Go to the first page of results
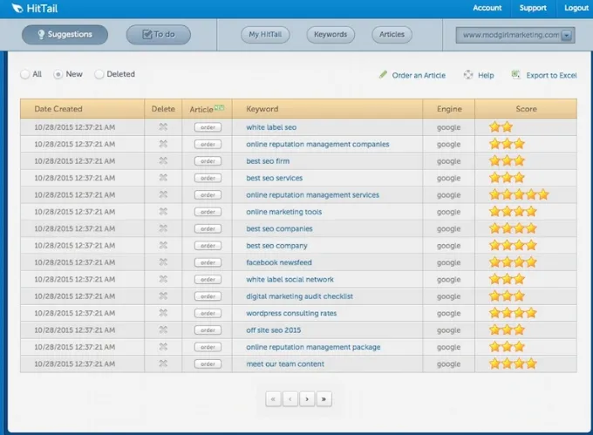This screenshot has width=593, height=435. tap(273, 398)
